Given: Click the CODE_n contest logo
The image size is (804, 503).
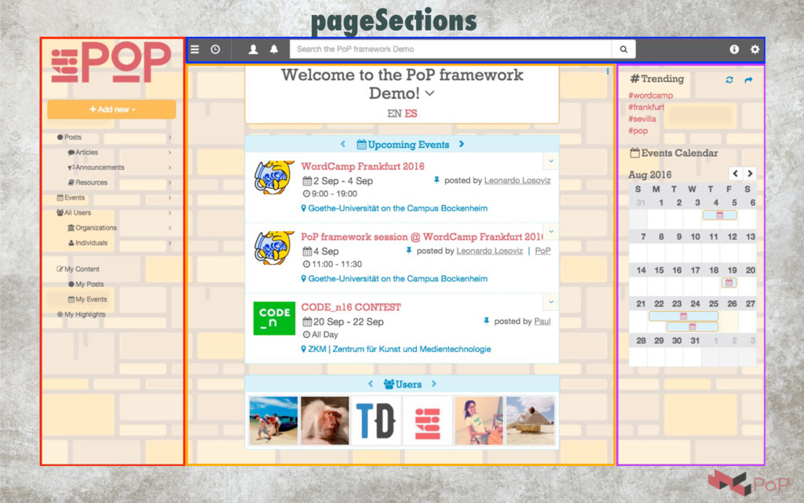Looking at the screenshot, I should tap(274, 318).
